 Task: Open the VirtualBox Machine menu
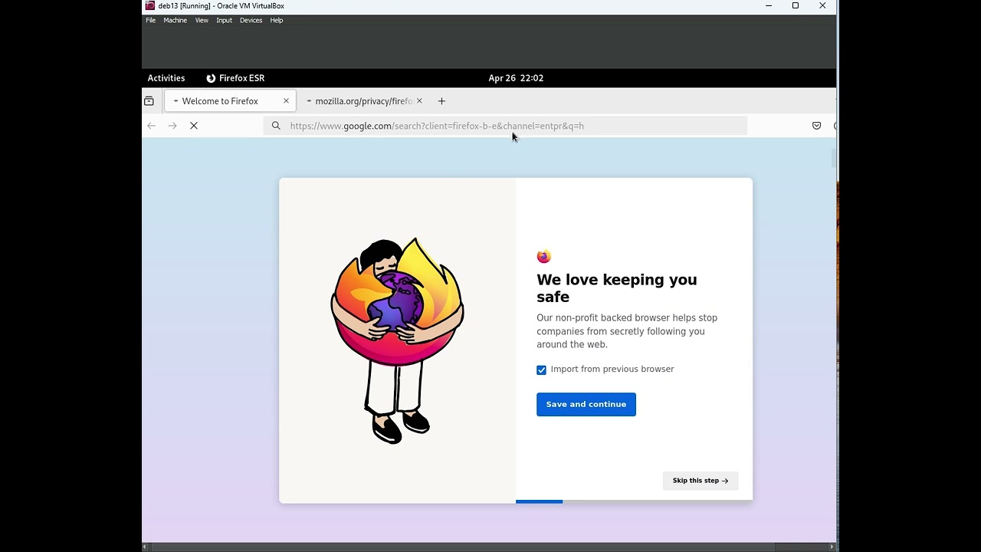[x=175, y=21]
